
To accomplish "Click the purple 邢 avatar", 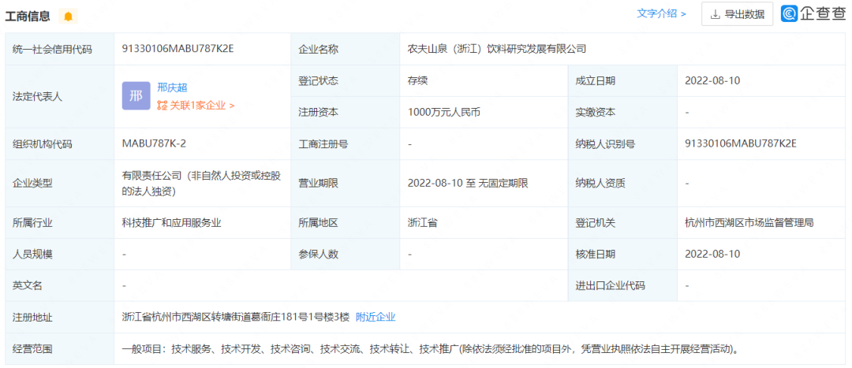I will pos(136,96).
